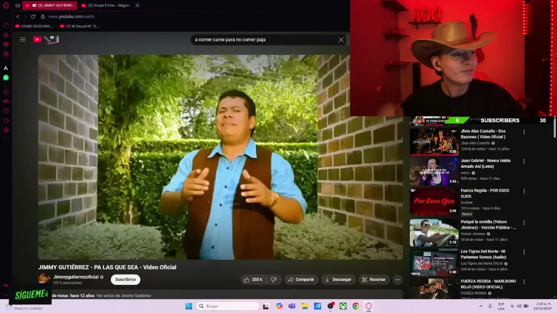Image resolution: width=557 pixels, height=313 pixels.
Task: Open options menu for Nunca Había Amado Así
Action: (x=524, y=161)
